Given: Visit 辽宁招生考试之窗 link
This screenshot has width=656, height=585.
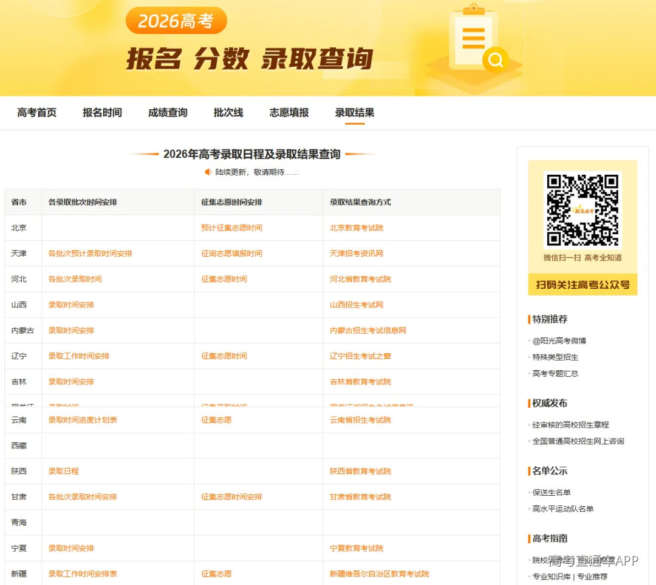Looking at the screenshot, I should (x=360, y=356).
